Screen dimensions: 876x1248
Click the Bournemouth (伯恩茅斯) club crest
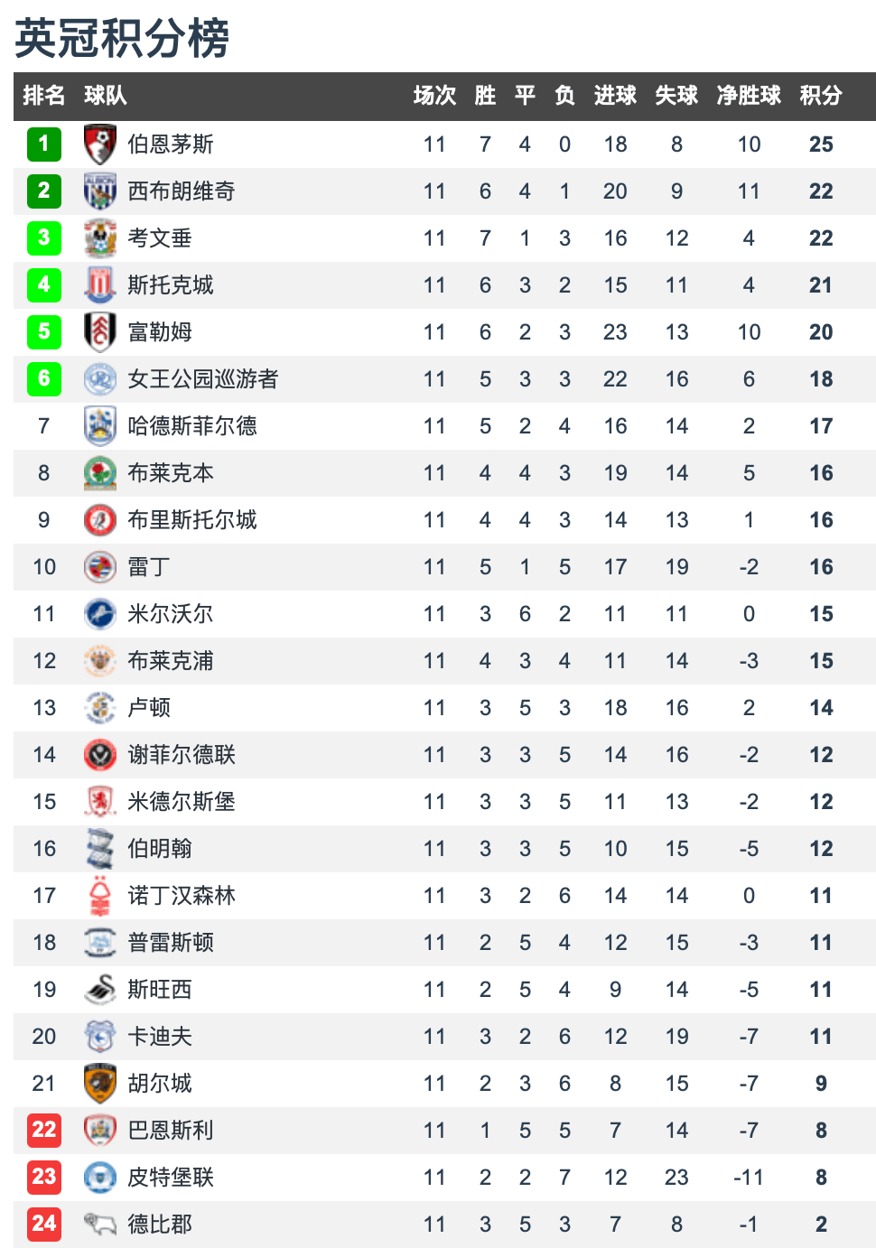tap(100, 144)
